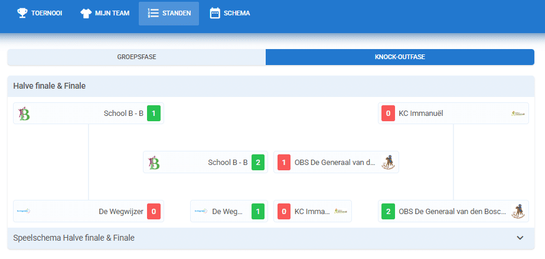This screenshot has width=545, height=259.
Task: Open the Speelschema Halve finale & Finale section
Action: click(x=74, y=238)
